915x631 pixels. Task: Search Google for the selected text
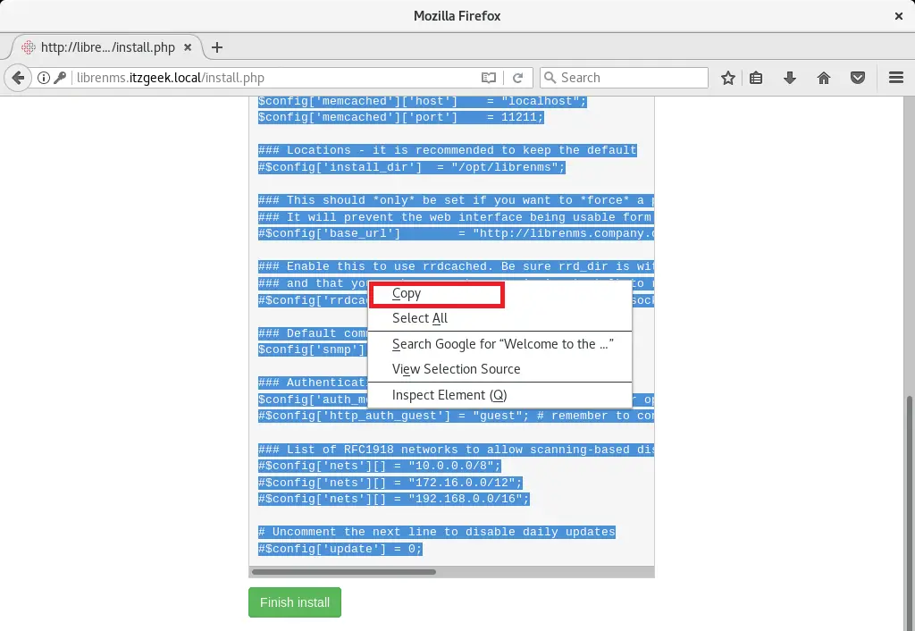point(499,344)
